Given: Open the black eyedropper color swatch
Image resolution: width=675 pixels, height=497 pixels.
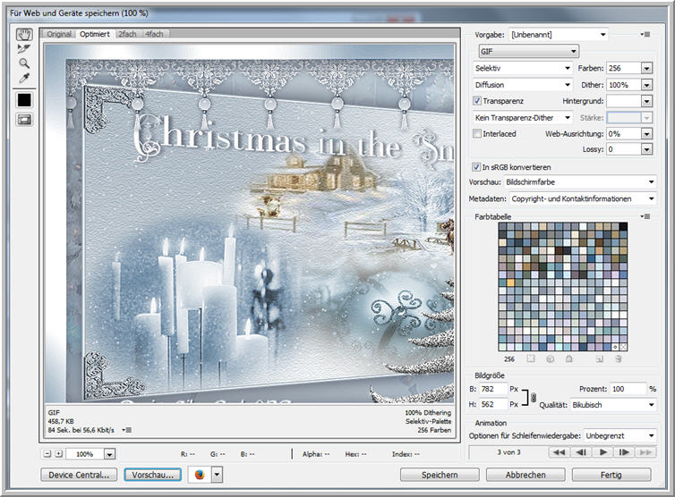Looking at the screenshot, I should point(24,100).
